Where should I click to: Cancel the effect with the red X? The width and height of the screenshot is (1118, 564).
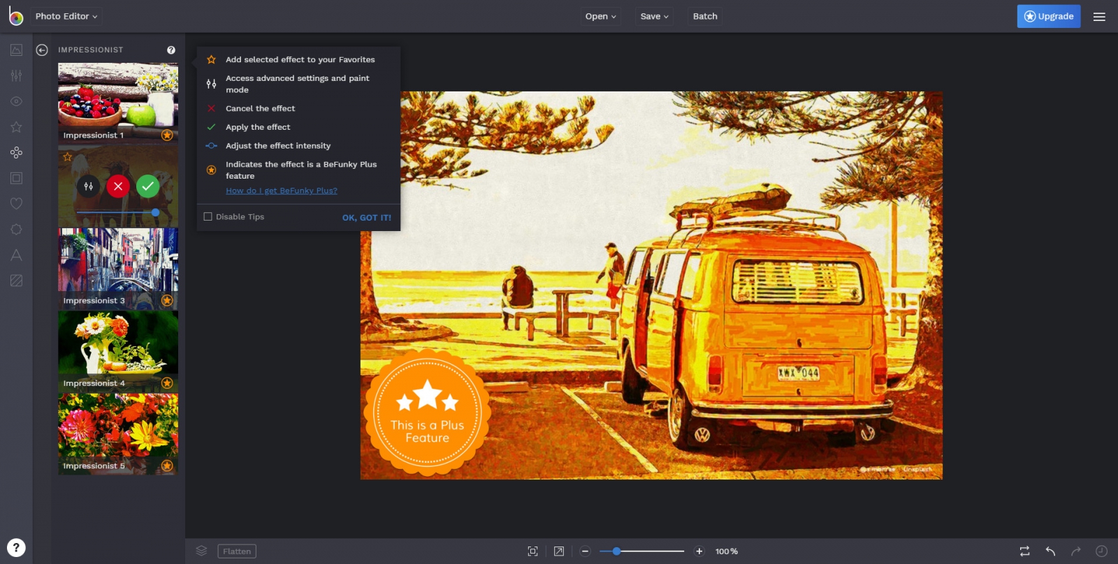click(118, 186)
